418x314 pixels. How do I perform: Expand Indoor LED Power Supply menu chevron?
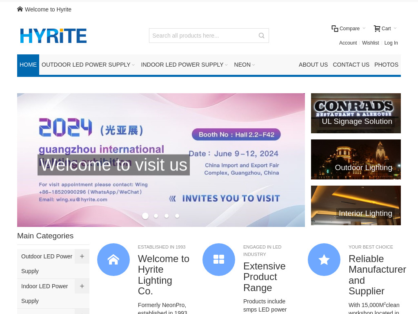(x=226, y=65)
